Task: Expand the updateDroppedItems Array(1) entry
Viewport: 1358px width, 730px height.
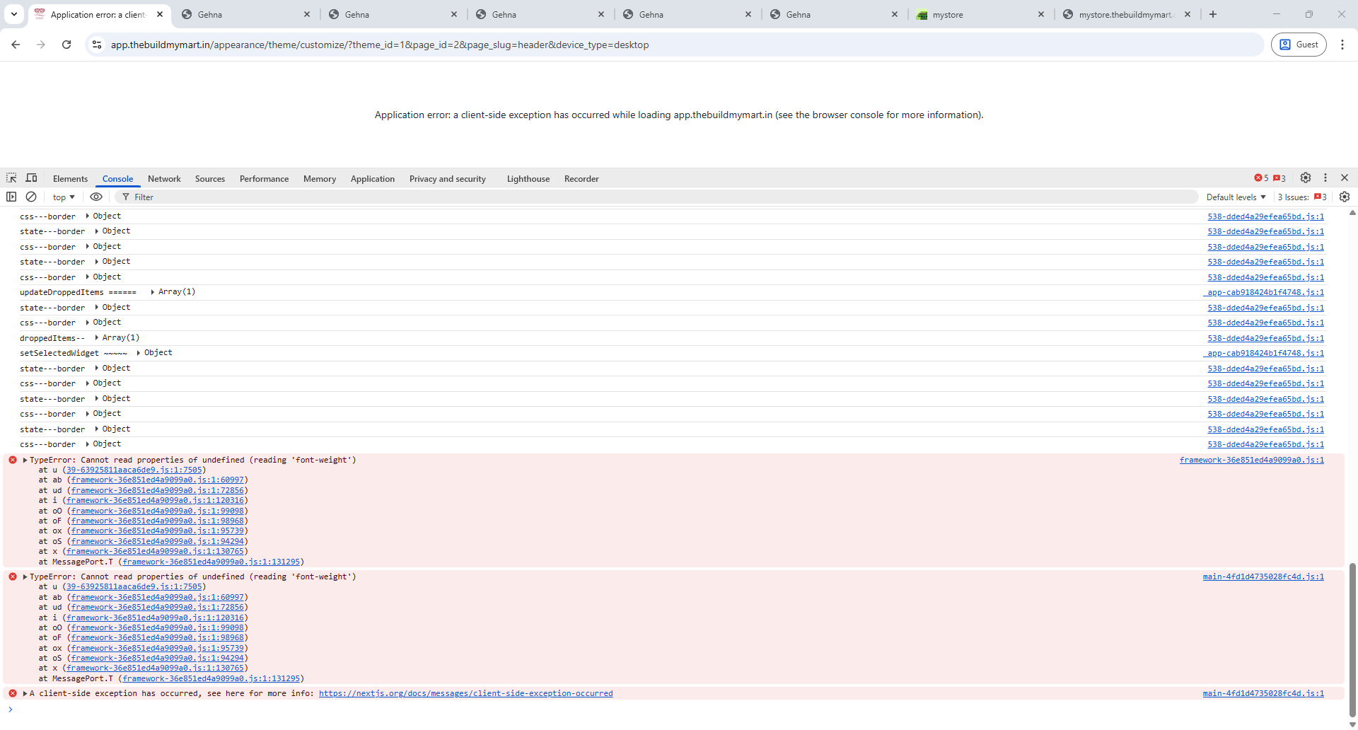Action: (153, 292)
